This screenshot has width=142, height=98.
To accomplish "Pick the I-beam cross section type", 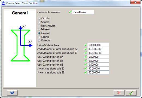I will point(39,29).
